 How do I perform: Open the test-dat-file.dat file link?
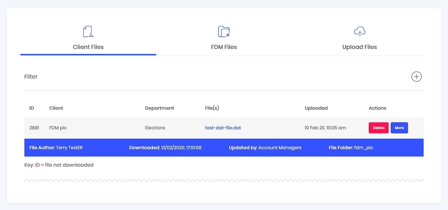point(223,128)
